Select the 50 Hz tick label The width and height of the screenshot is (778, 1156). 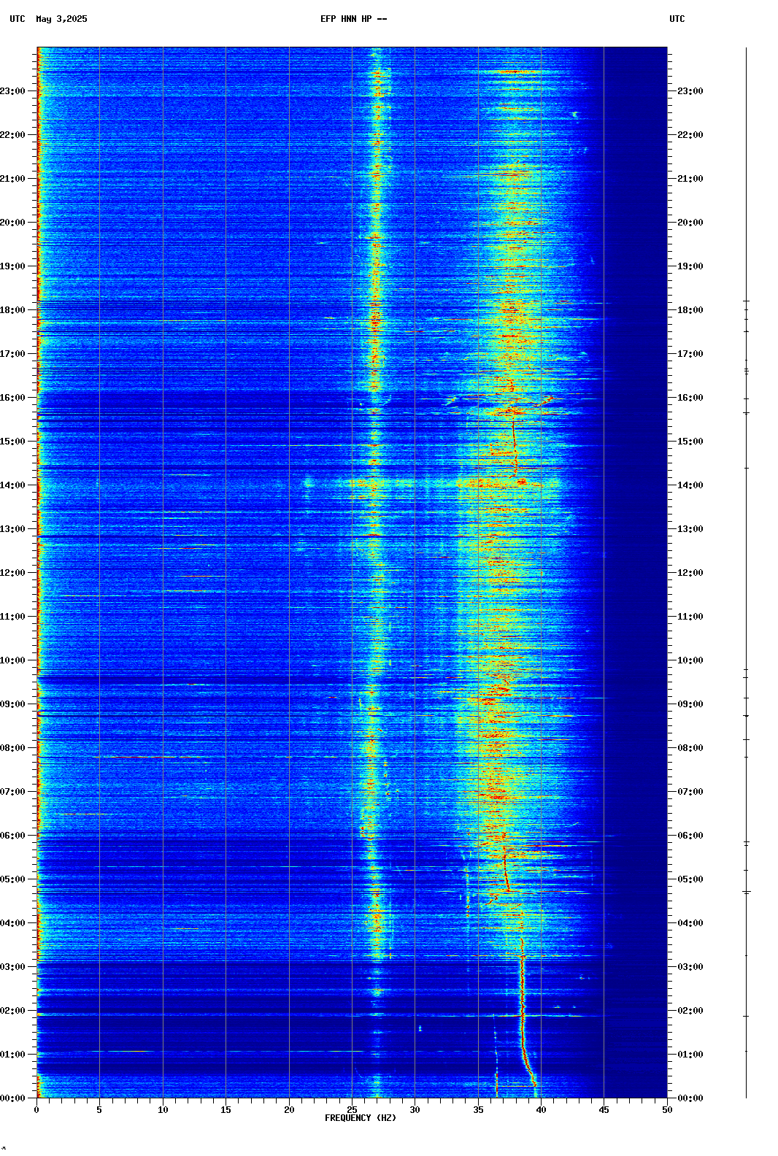(667, 1110)
